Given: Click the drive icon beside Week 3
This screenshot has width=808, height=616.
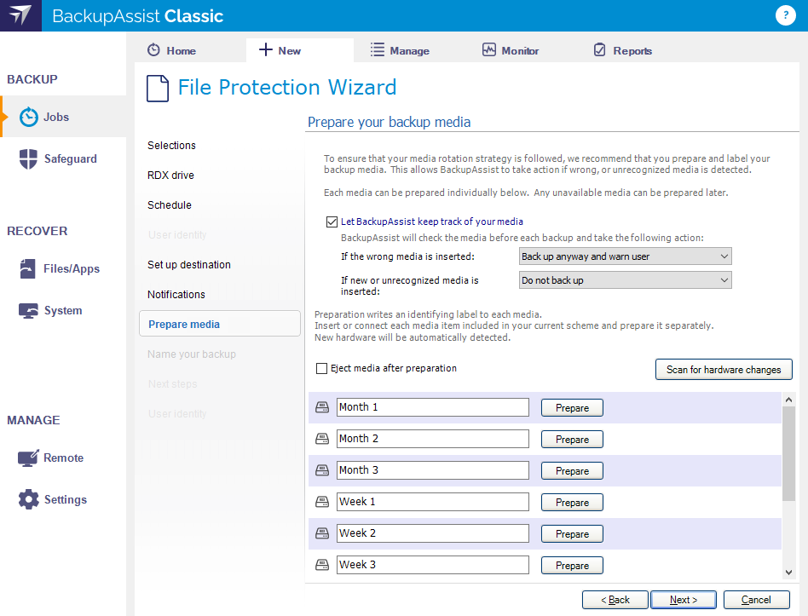Looking at the screenshot, I should click(322, 565).
